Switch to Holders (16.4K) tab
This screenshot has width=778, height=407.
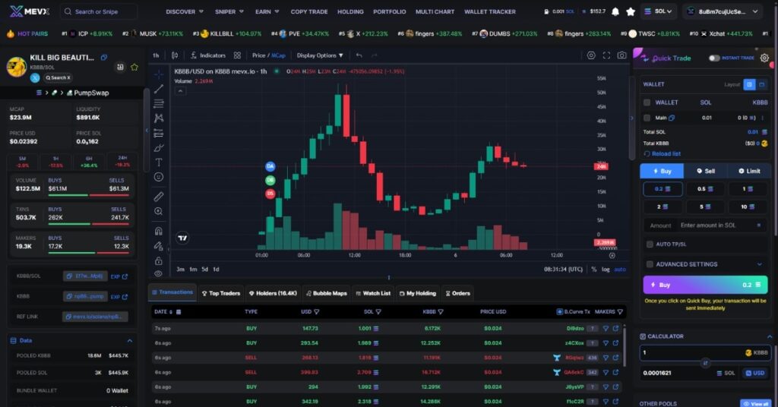pyautogui.click(x=273, y=293)
